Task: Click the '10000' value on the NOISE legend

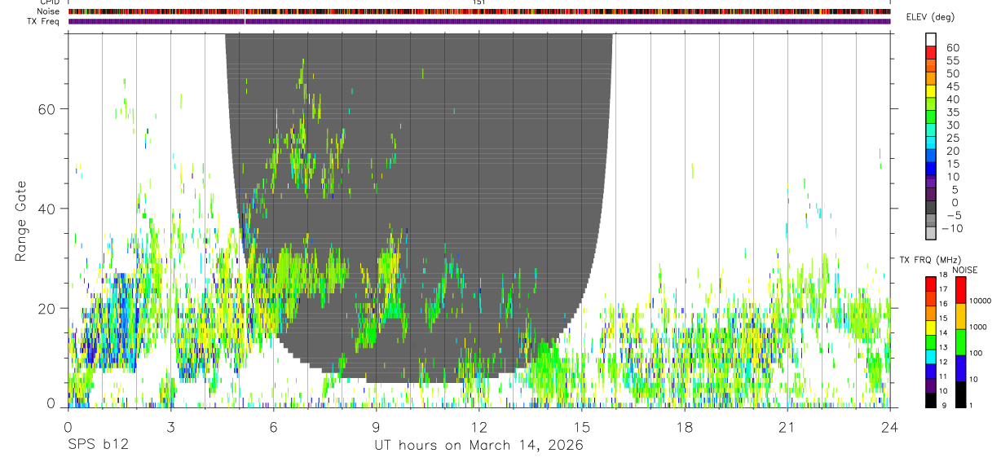Action: 981,301
